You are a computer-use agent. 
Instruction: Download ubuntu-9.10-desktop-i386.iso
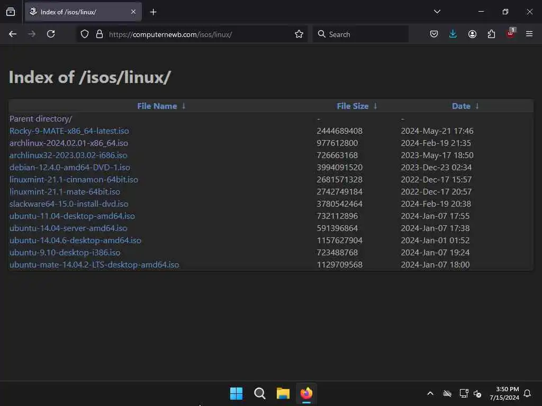pos(65,252)
